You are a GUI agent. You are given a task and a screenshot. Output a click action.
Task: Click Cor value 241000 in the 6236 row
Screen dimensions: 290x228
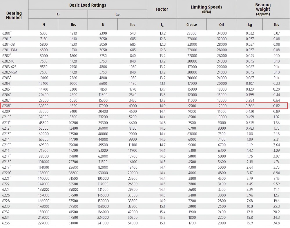(x=103, y=223)
